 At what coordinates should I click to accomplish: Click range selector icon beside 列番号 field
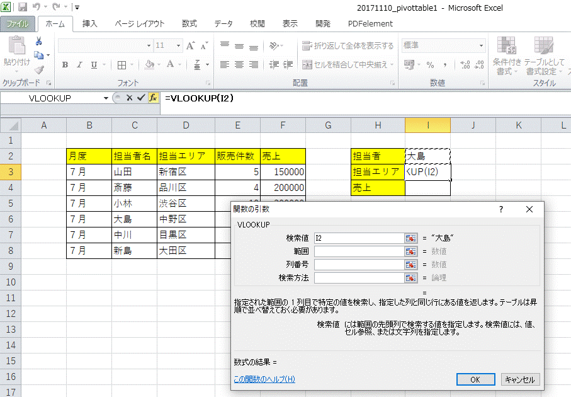point(411,264)
